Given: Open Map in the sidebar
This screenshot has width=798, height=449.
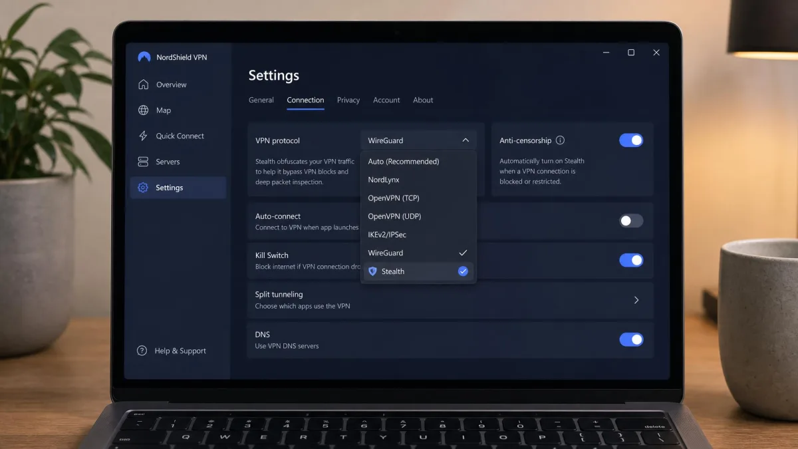Looking at the screenshot, I should click(178, 110).
